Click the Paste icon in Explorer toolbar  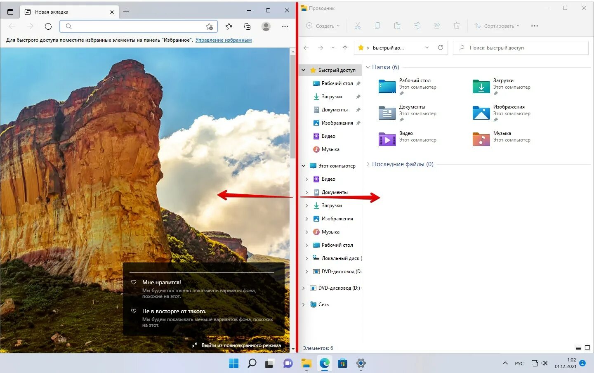click(397, 26)
